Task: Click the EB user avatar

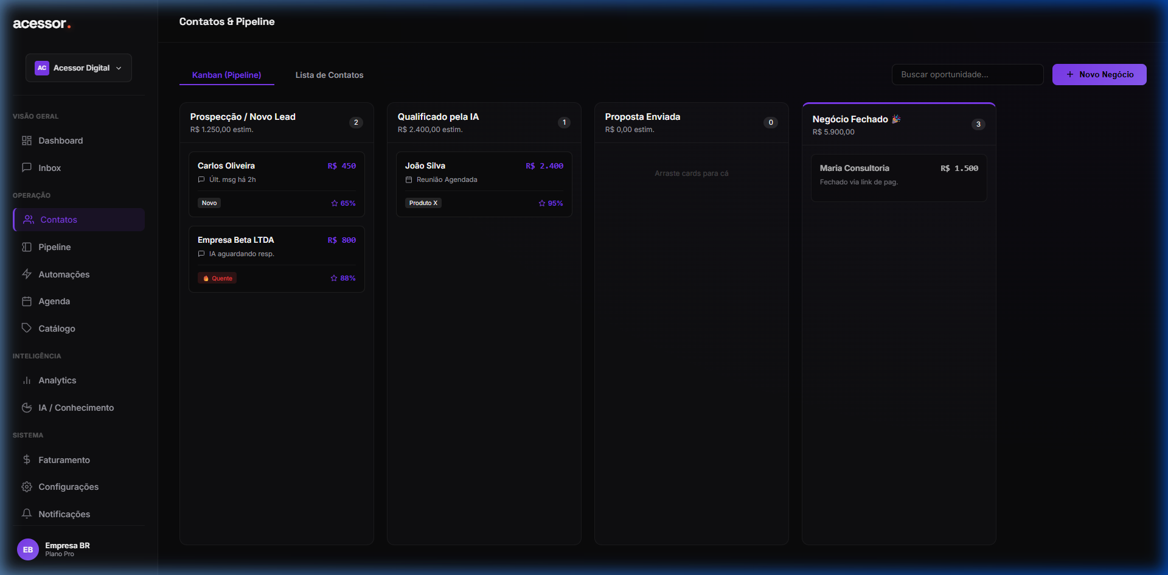Action: coord(28,549)
